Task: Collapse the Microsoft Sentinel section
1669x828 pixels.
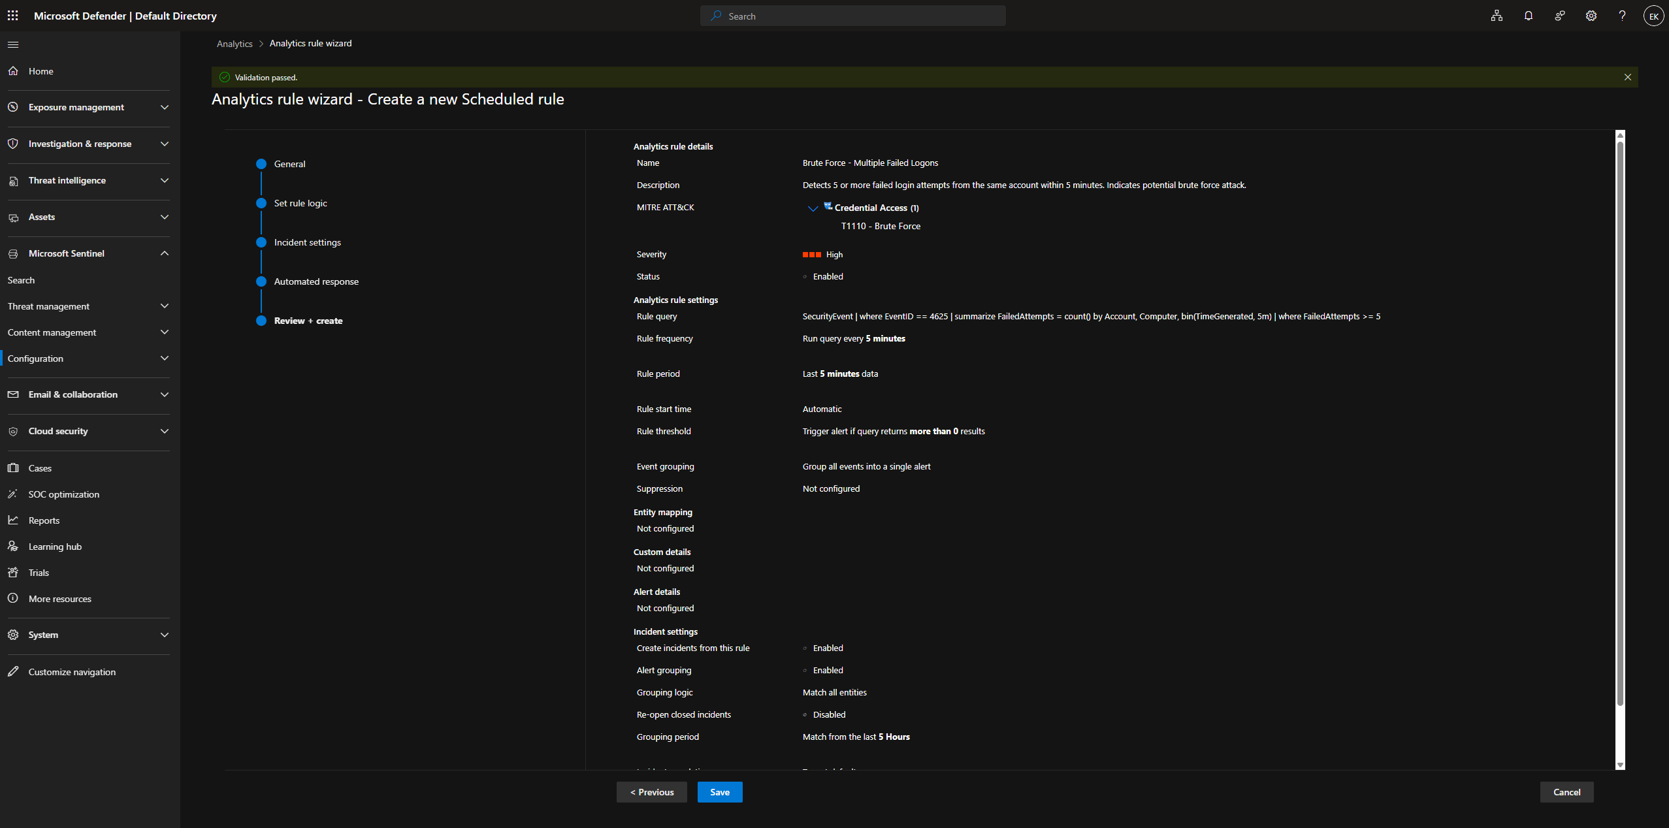Action: 164,253
